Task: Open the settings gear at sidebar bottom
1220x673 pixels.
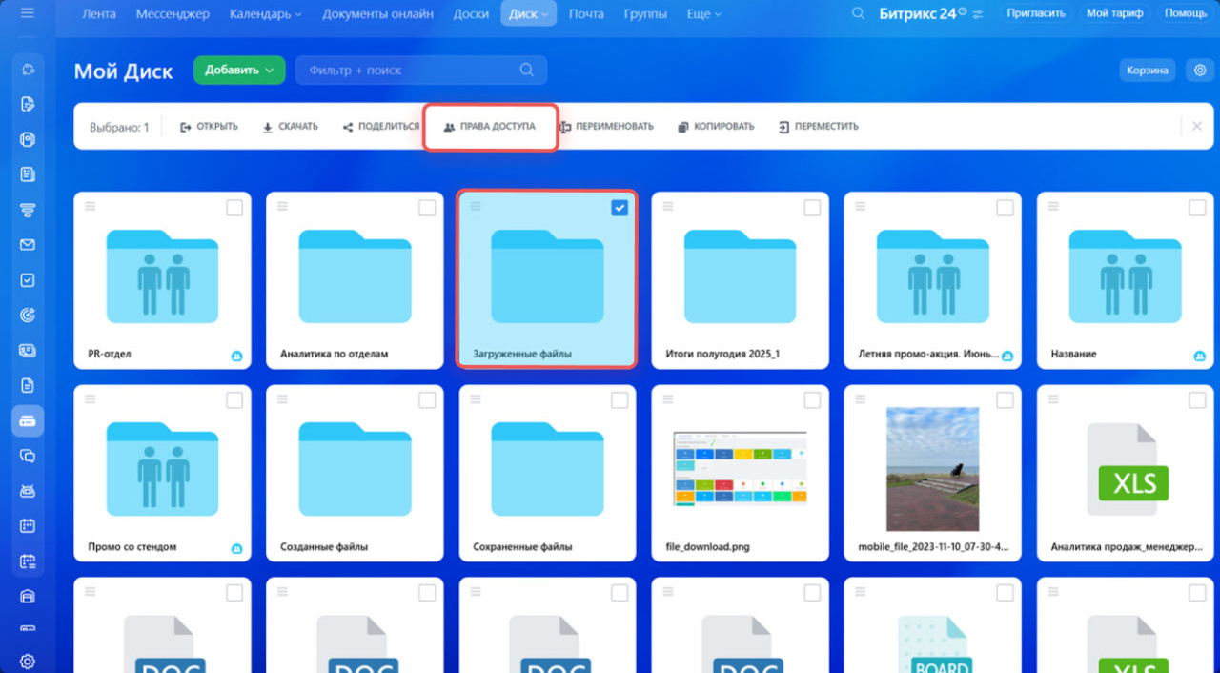Action: (x=28, y=662)
